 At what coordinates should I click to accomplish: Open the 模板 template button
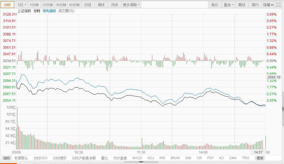click(260, 158)
